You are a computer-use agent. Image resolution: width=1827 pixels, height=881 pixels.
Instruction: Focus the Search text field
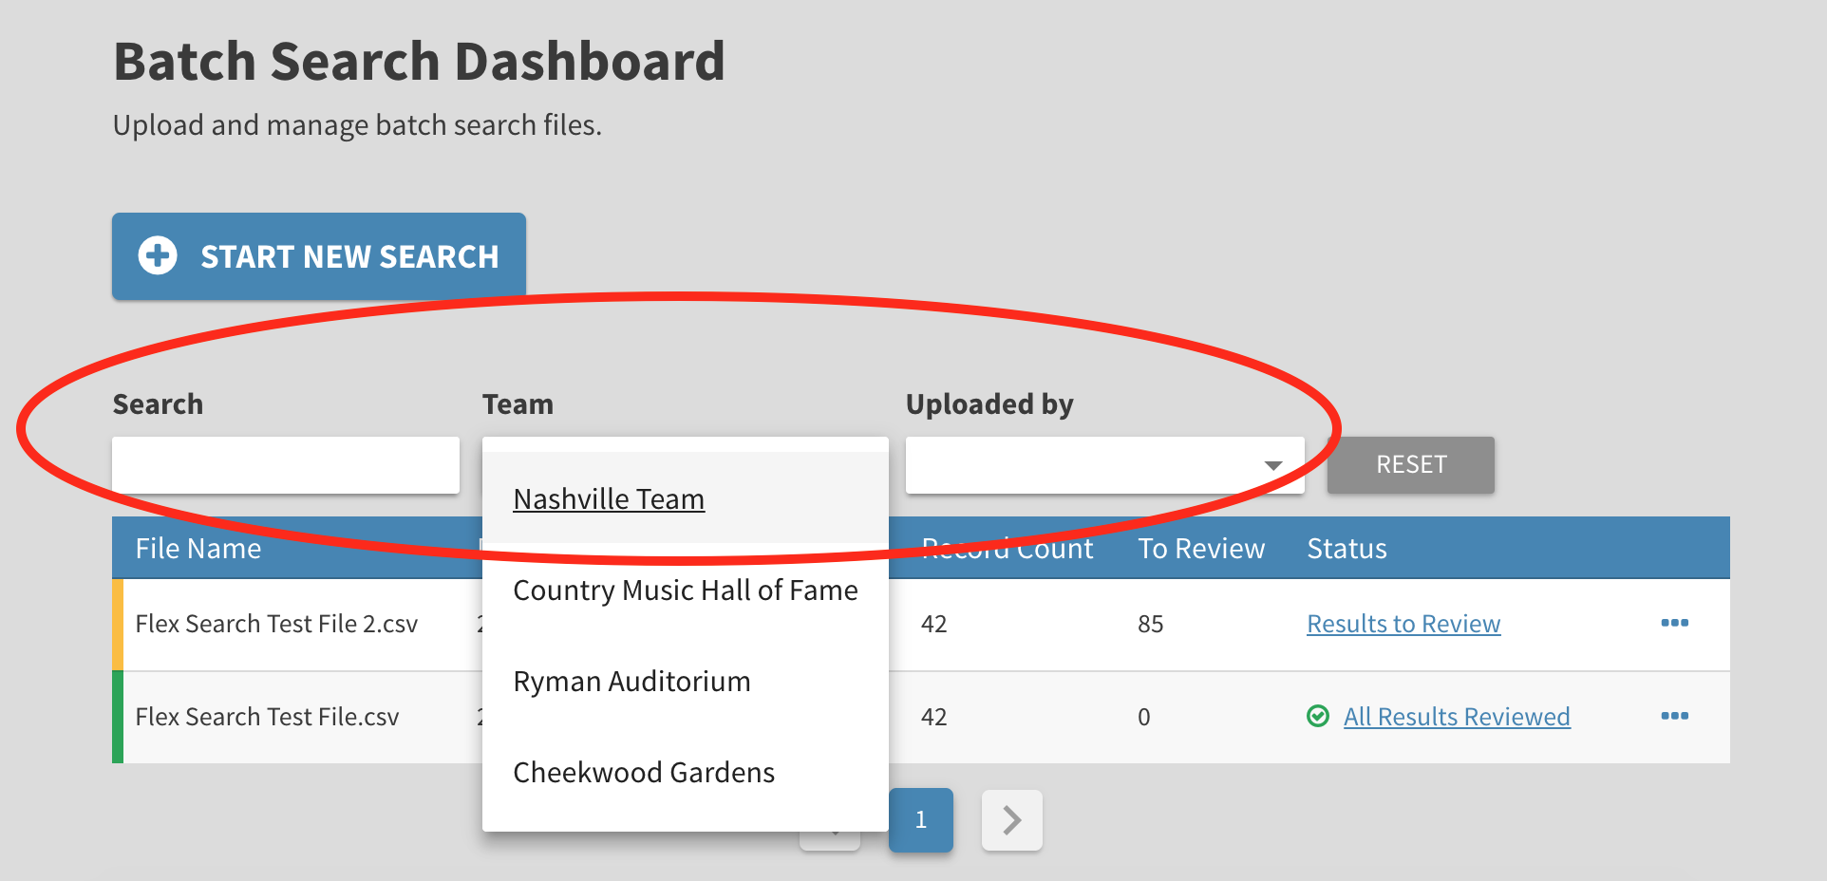(x=285, y=465)
